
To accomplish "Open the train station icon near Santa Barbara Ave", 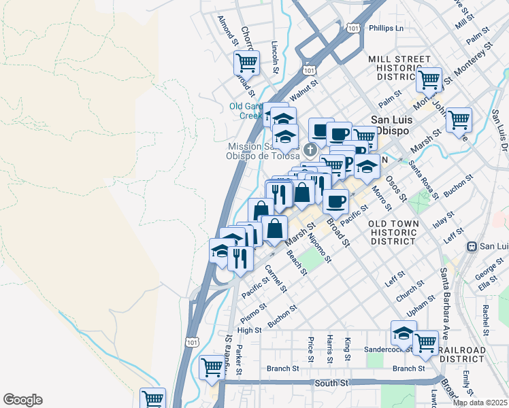I will click(470, 245).
